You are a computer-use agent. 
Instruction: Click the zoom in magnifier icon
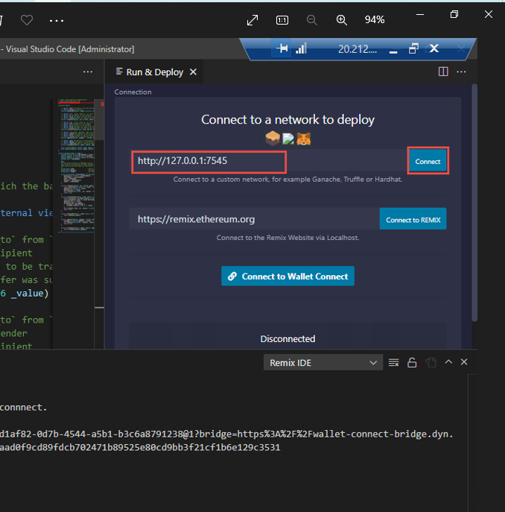(x=342, y=20)
